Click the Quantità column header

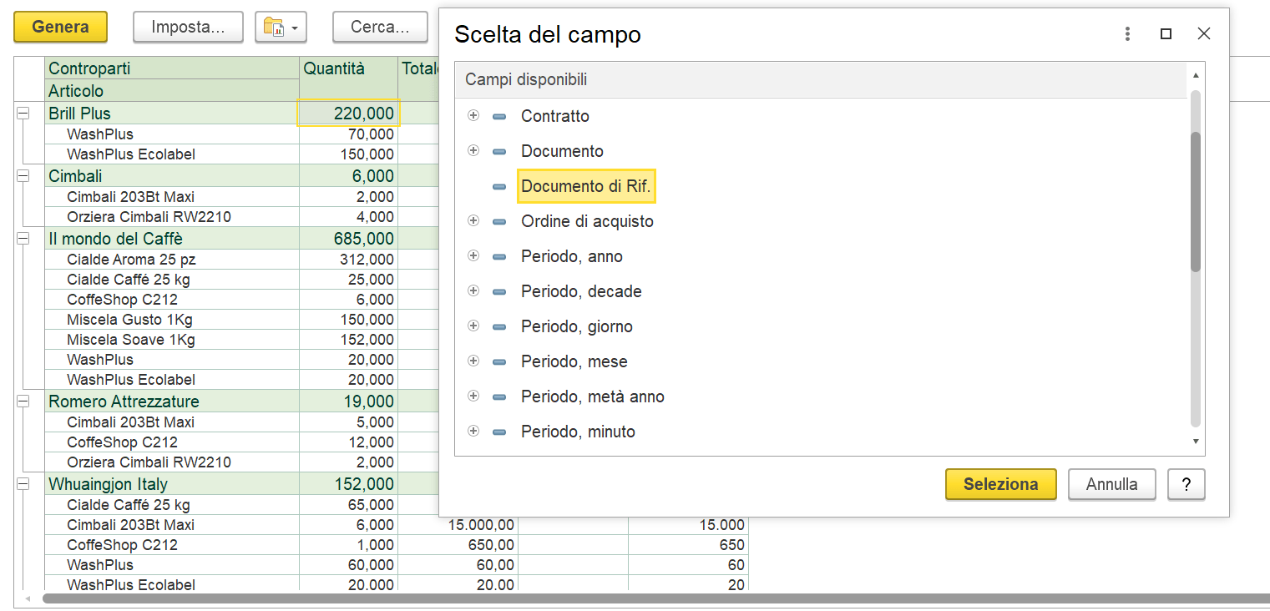click(x=348, y=79)
